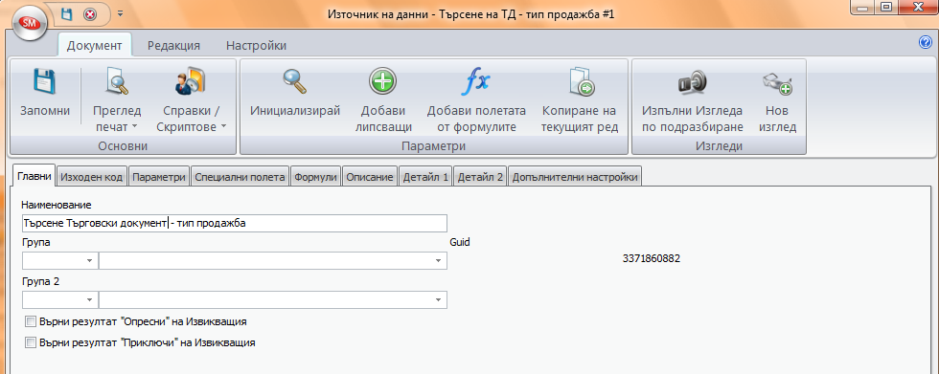This screenshot has width=939, height=374.
Task: Click the Guid value 3371860882
Action: coord(651,258)
